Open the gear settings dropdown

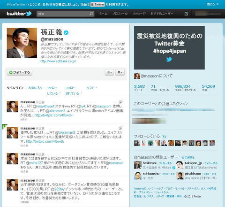click(x=120, y=72)
